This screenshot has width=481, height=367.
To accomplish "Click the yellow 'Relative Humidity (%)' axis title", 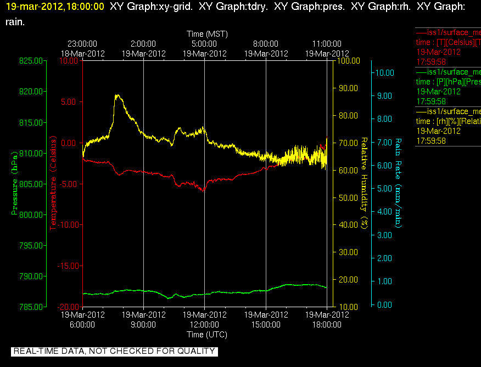I will [364, 183].
